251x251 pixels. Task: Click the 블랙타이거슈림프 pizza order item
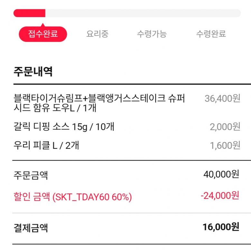pyautogui.click(x=99, y=103)
